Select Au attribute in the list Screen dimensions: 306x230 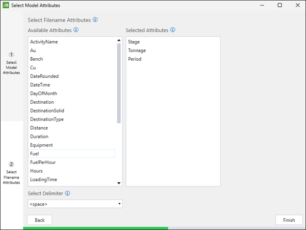click(x=72, y=50)
